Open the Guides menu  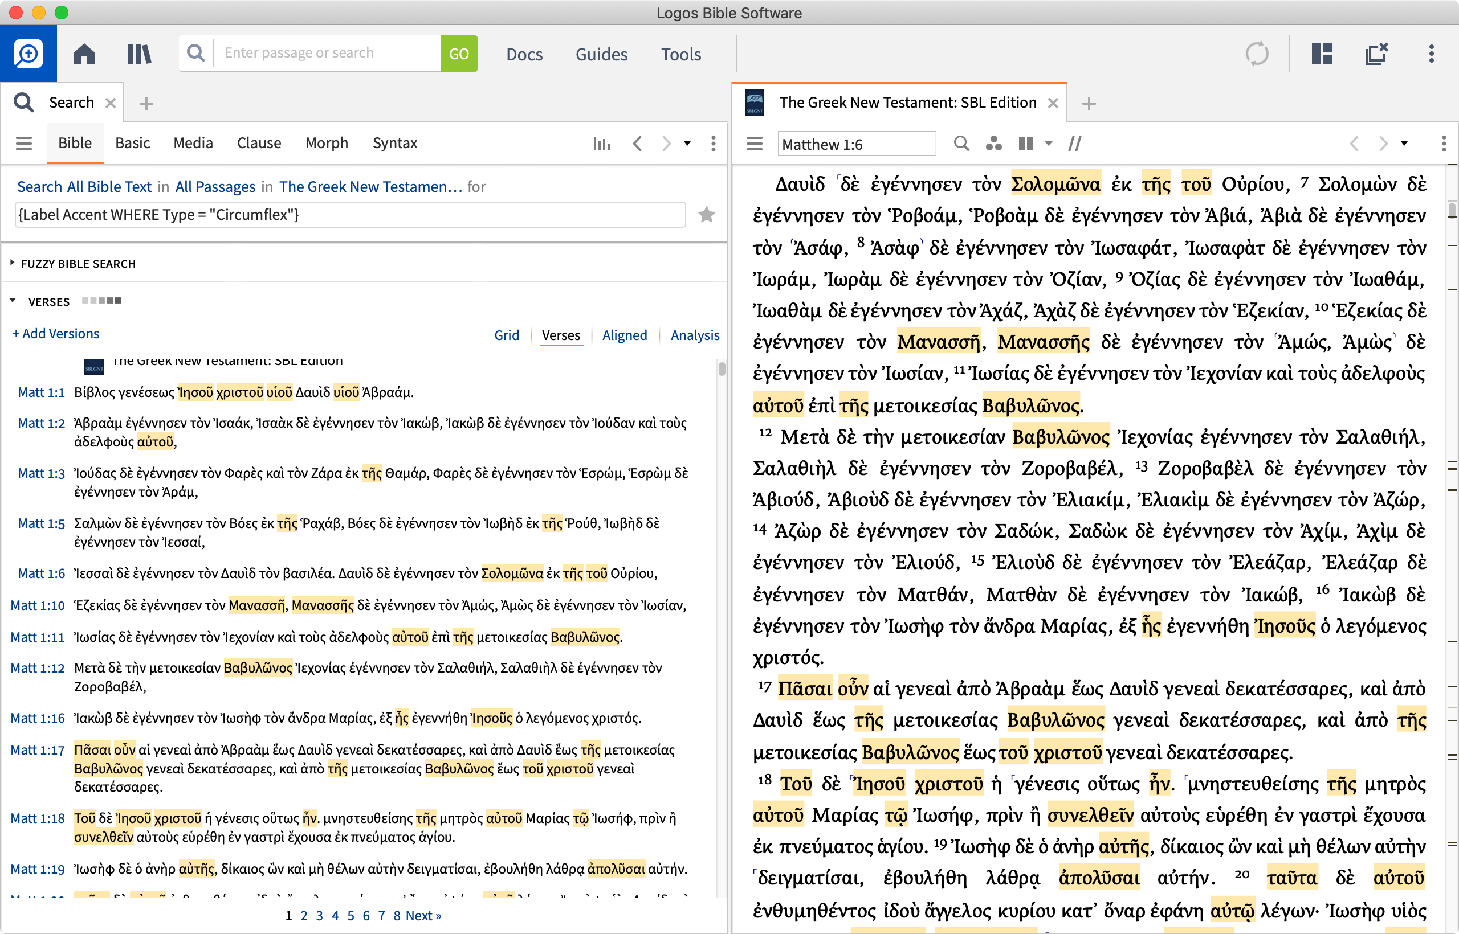(601, 54)
